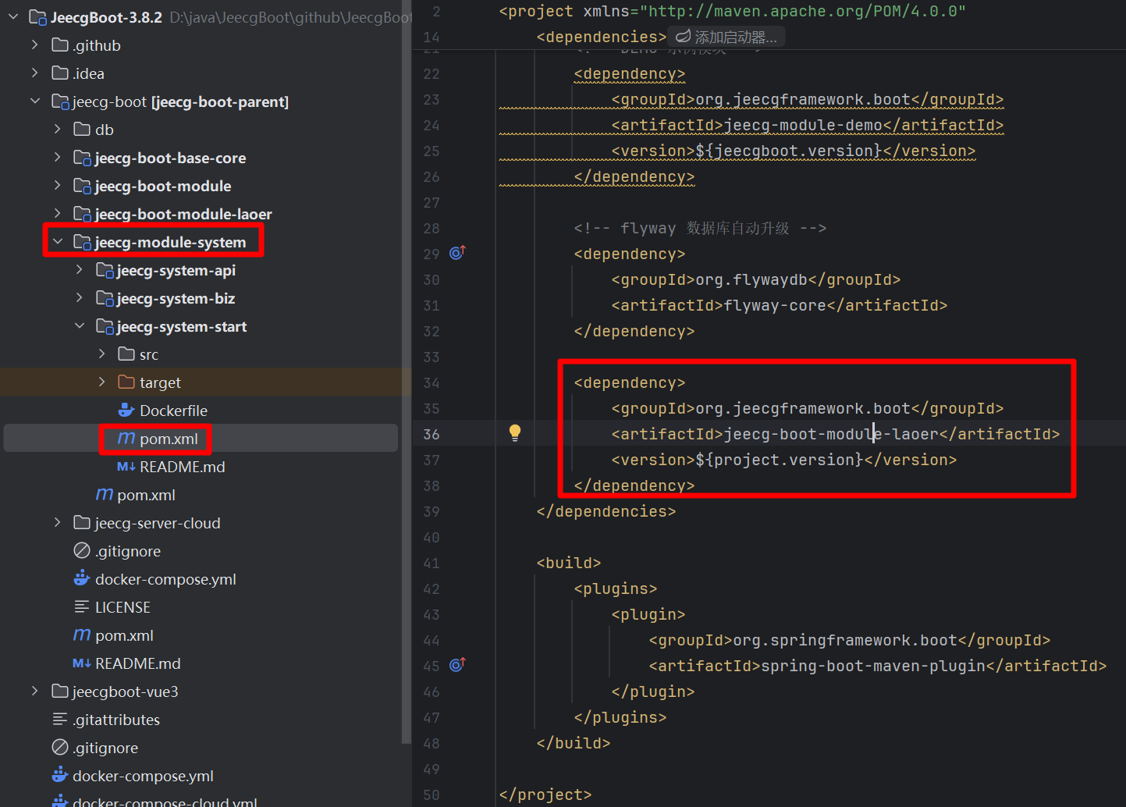1126x807 pixels.
Task: Click the src folder icon
Action: (126, 354)
